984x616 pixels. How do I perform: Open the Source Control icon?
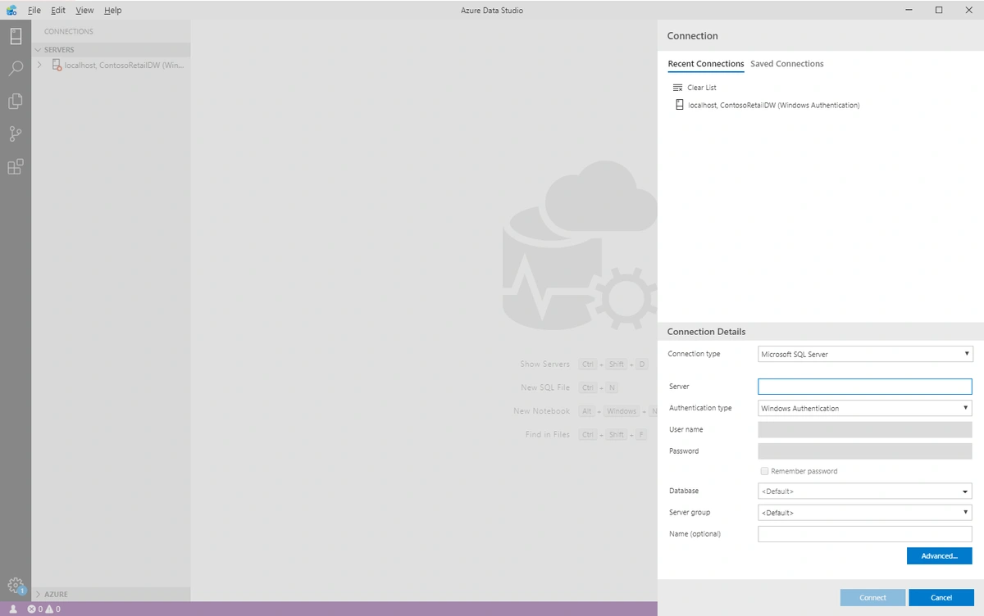coord(15,134)
